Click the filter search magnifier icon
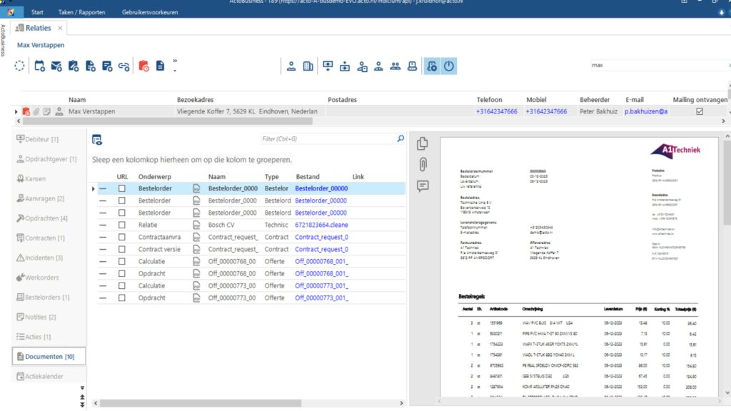Image resolution: width=731 pixels, height=411 pixels. (x=400, y=138)
